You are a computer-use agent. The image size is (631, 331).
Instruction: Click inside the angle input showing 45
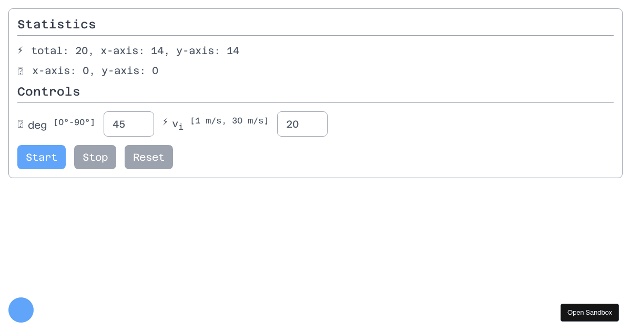tap(129, 124)
